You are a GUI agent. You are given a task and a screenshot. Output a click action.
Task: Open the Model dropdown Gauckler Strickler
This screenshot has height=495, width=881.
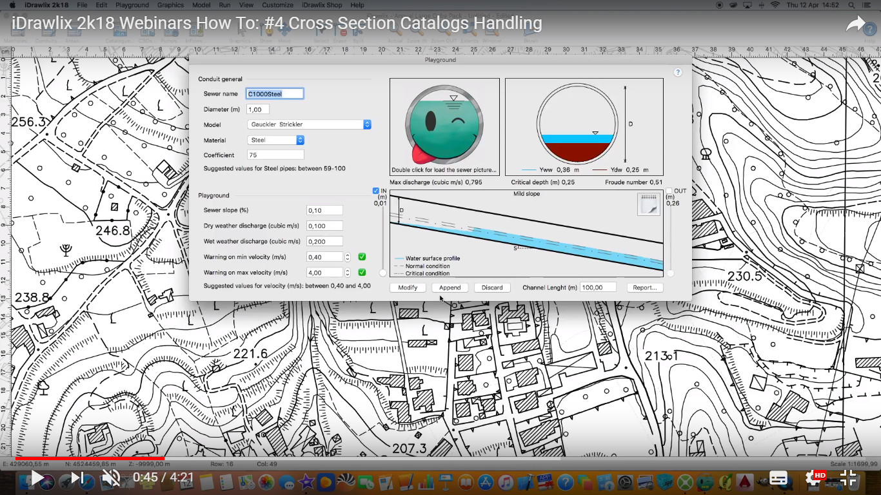(x=310, y=124)
